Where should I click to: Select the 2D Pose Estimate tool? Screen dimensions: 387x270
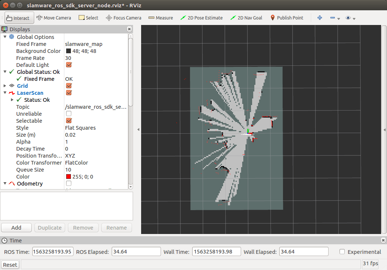click(202, 18)
